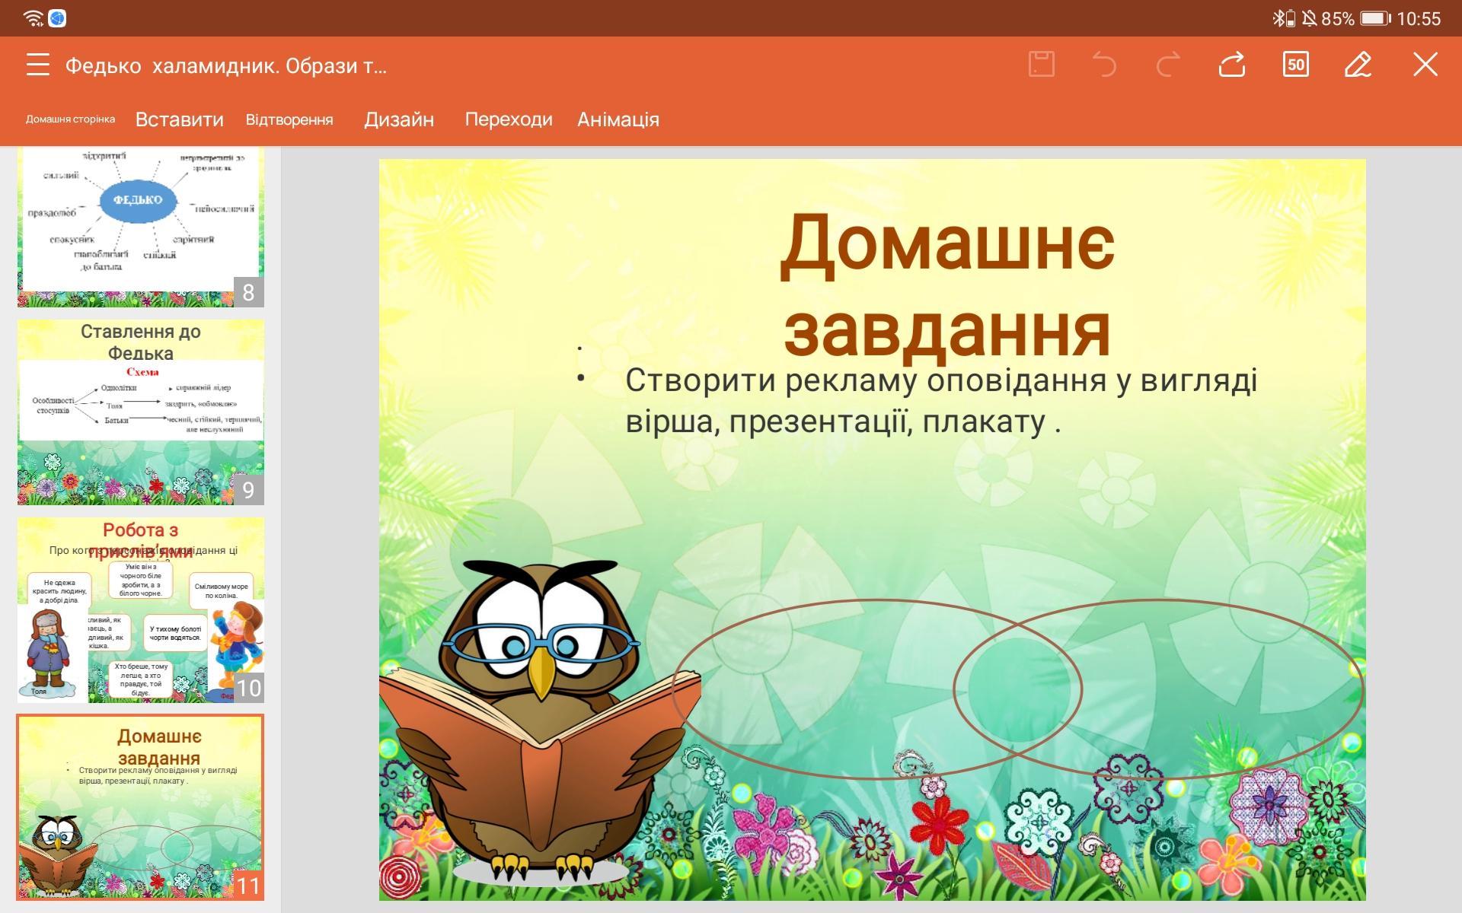Open the zoom 50 view icon

(x=1295, y=65)
